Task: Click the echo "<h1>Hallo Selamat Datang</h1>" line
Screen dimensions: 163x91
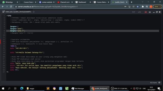Action: point(27,53)
